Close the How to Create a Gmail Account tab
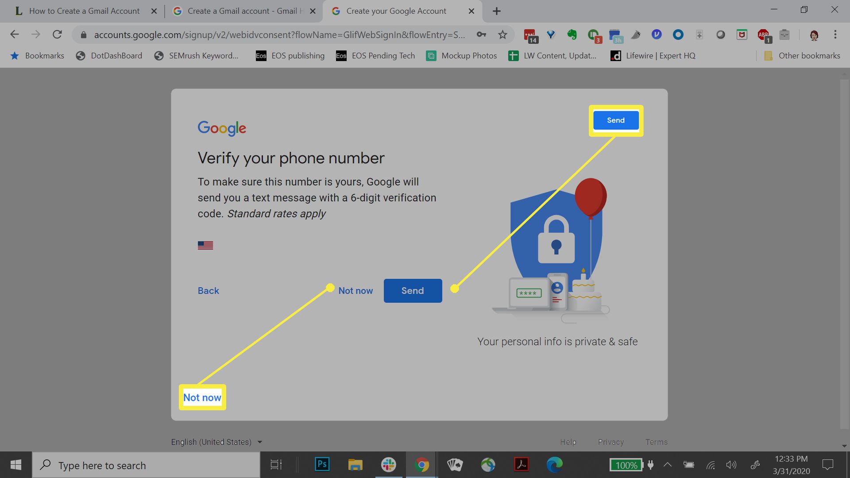Viewport: 850px width, 478px height. point(154,11)
